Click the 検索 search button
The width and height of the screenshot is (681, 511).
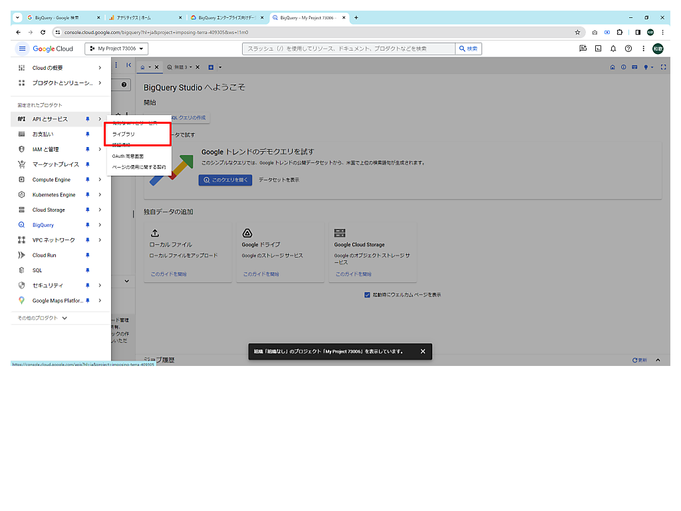click(x=469, y=49)
